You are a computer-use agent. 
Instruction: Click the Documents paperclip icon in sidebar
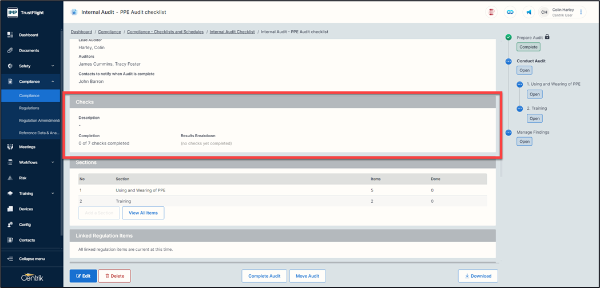(x=10, y=50)
